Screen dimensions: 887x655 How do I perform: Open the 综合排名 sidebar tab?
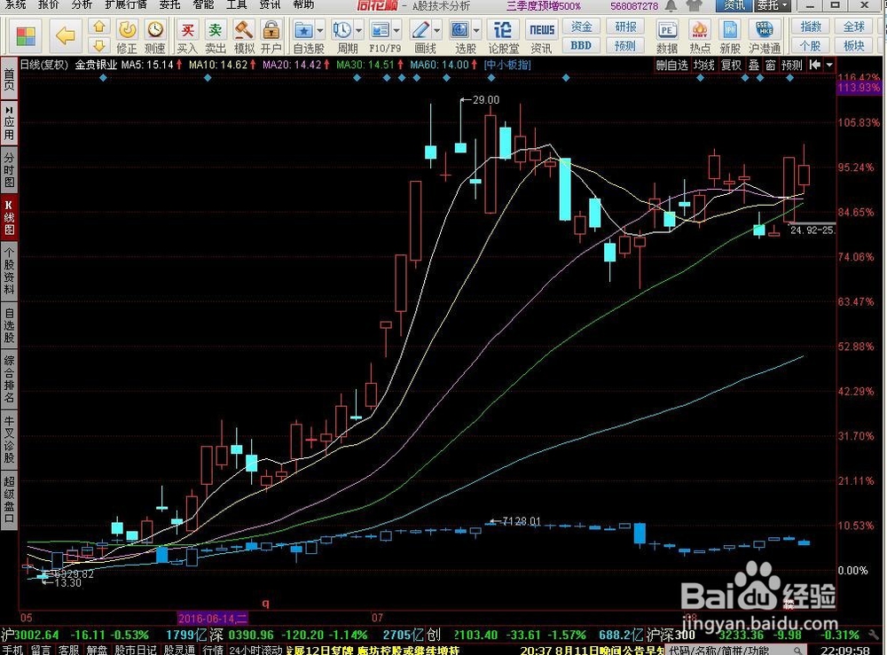[x=9, y=378]
